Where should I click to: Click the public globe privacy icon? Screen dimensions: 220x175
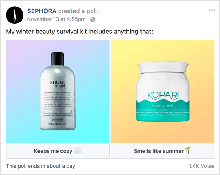[x=92, y=19]
